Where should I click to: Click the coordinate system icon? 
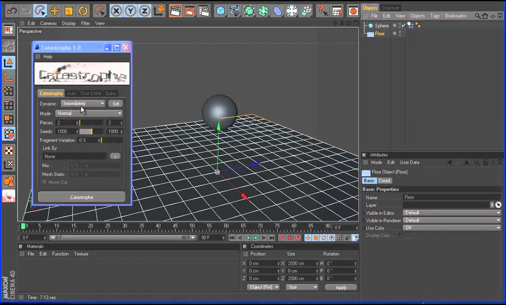[159, 11]
